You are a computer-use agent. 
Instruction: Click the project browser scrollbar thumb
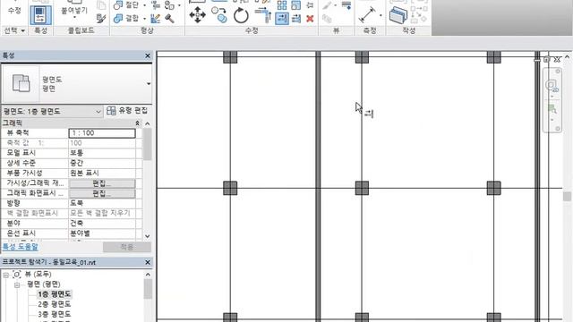point(148,289)
